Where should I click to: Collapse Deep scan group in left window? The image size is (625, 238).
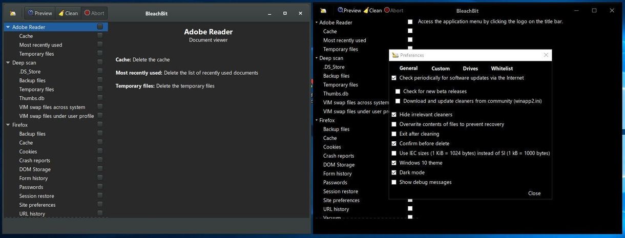click(8, 62)
